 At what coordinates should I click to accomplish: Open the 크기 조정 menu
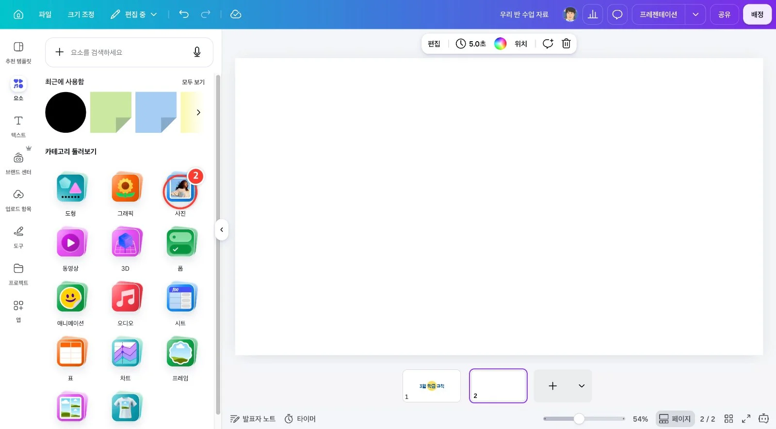(81, 15)
